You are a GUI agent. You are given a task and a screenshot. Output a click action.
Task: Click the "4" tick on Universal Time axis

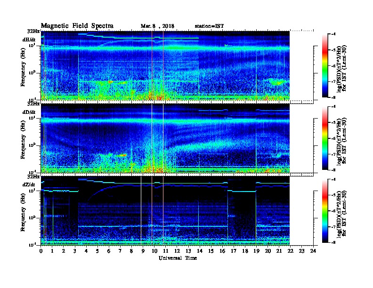86,251
